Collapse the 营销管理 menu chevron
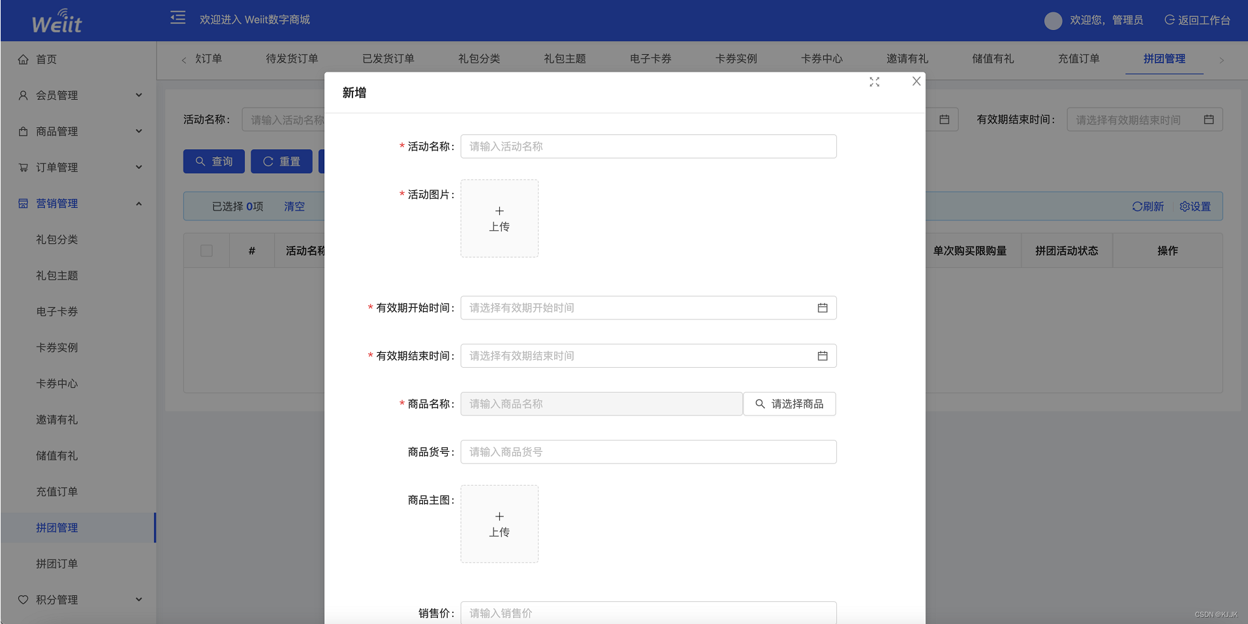 click(x=139, y=203)
